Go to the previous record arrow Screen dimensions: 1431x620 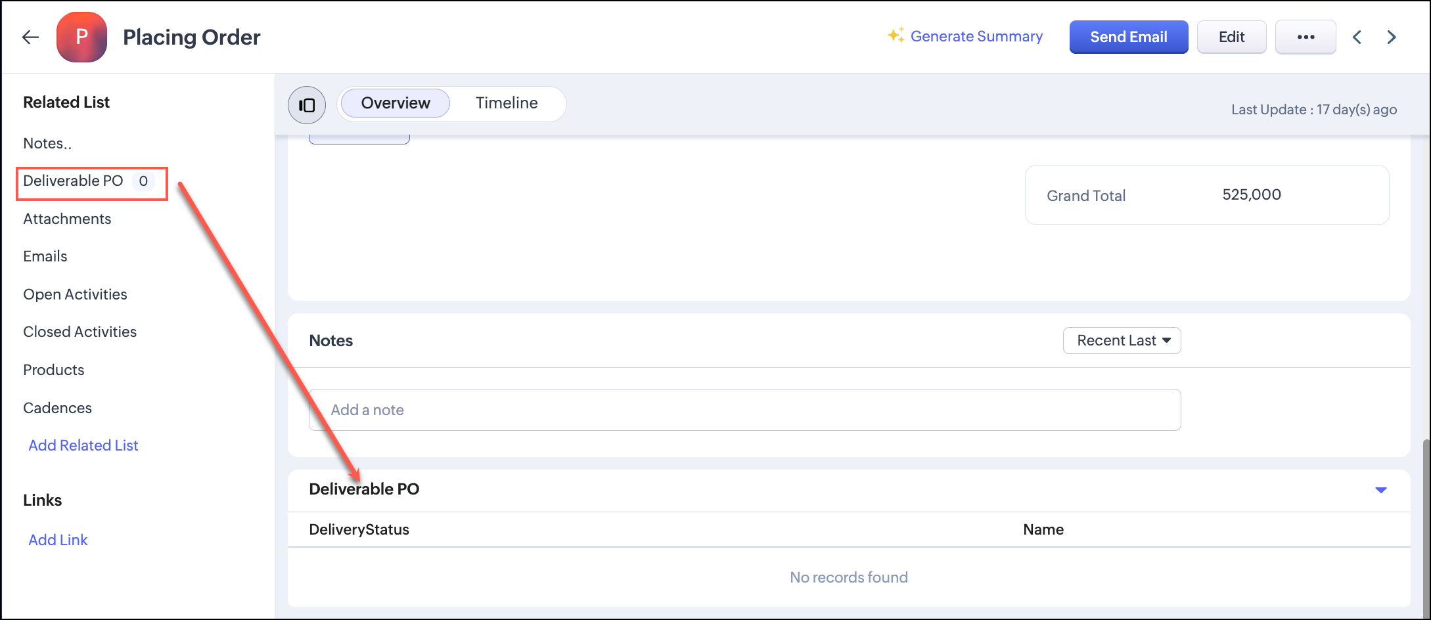tap(1357, 37)
